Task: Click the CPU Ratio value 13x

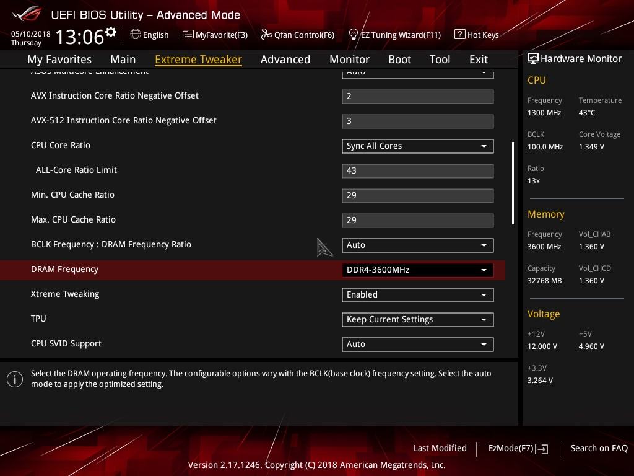Action: coord(533,180)
